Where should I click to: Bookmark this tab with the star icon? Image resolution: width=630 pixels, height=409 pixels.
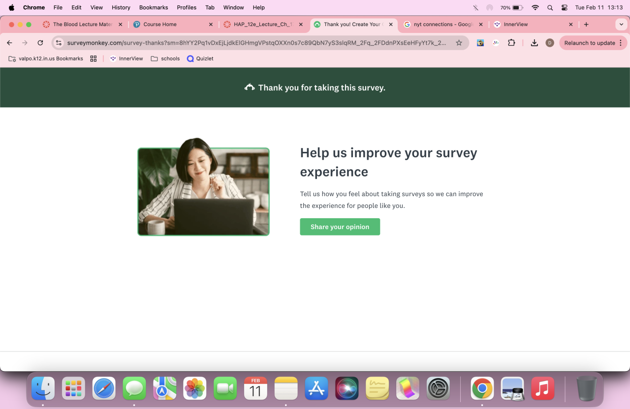[x=459, y=43]
